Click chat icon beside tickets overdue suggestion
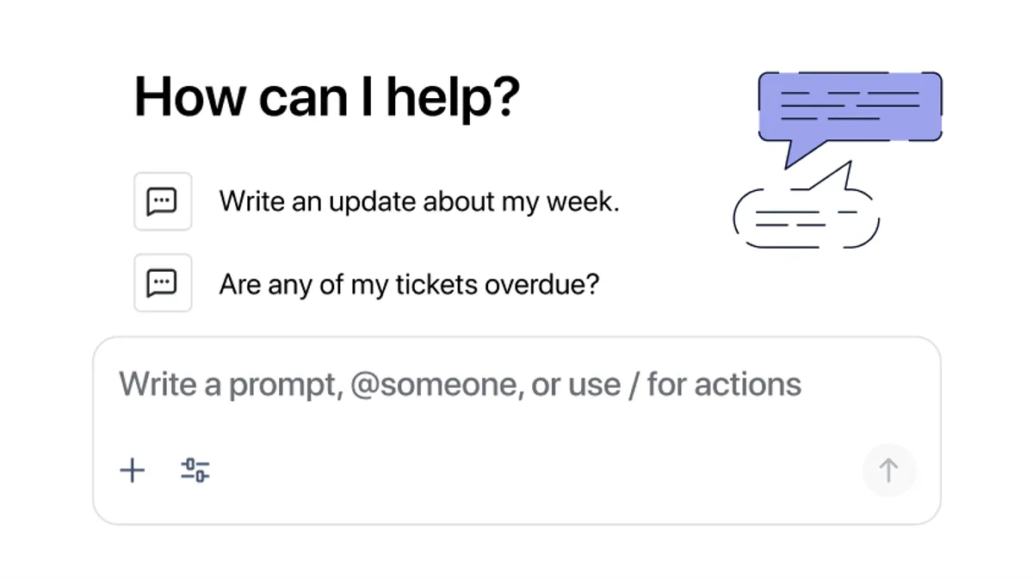The height and width of the screenshot is (579, 1033). (163, 283)
